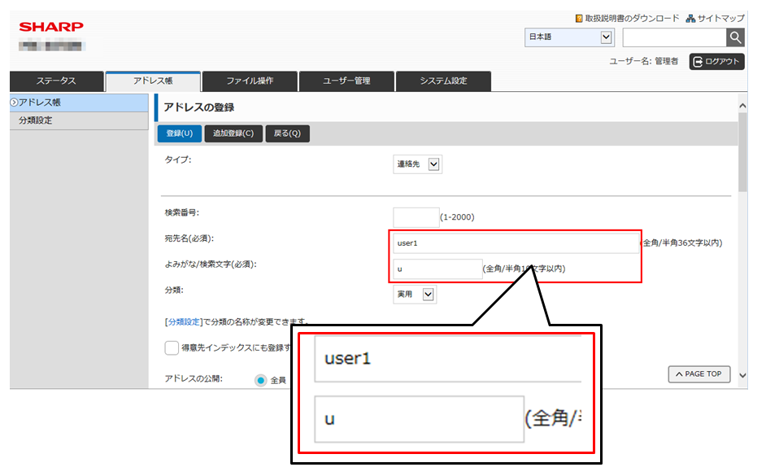Open the 日本語 language dropdown
The height and width of the screenshot is (476, 766).
[569, 37]
